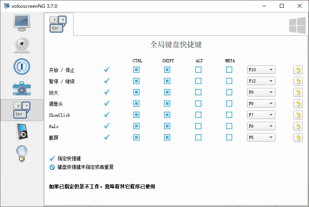Click the CTRL column header

pyautogui.click(x=138, y=61)
